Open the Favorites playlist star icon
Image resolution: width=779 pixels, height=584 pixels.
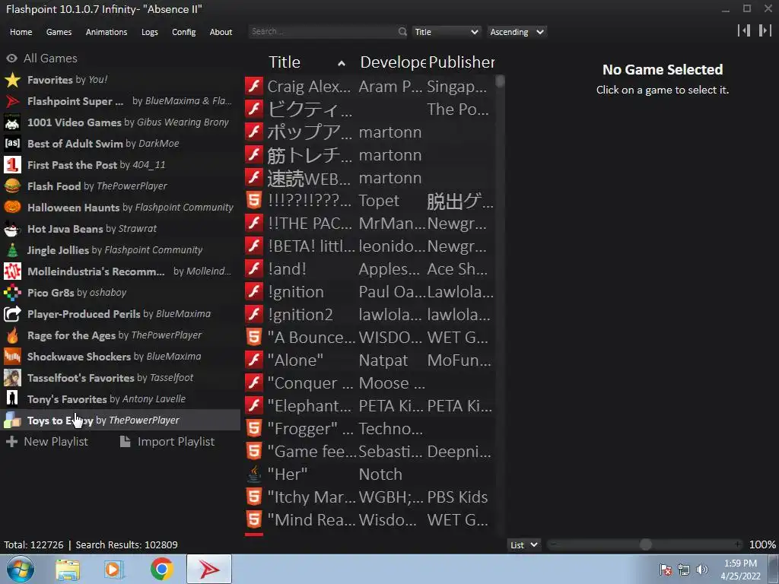coord(12,79)
